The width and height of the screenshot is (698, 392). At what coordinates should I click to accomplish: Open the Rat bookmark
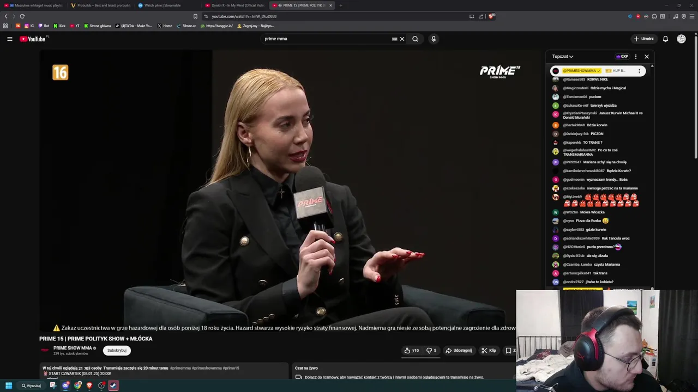44,26
